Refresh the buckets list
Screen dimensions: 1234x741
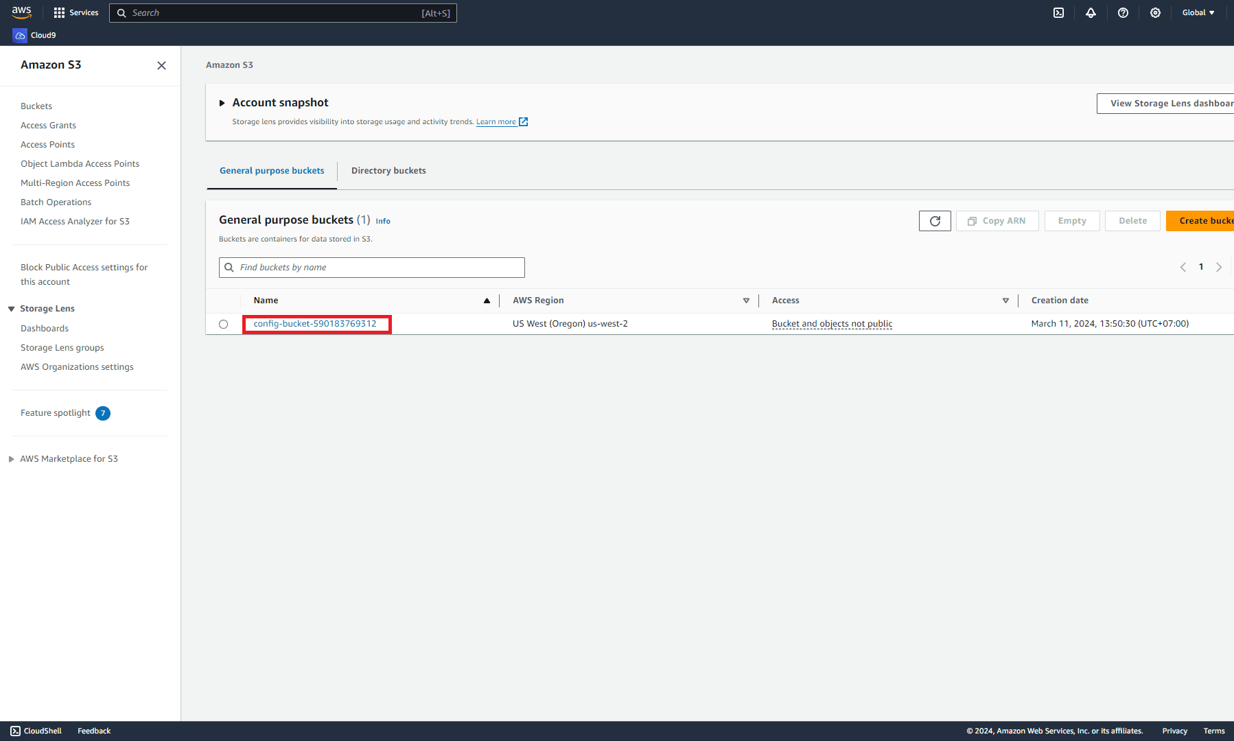point(935,221)
